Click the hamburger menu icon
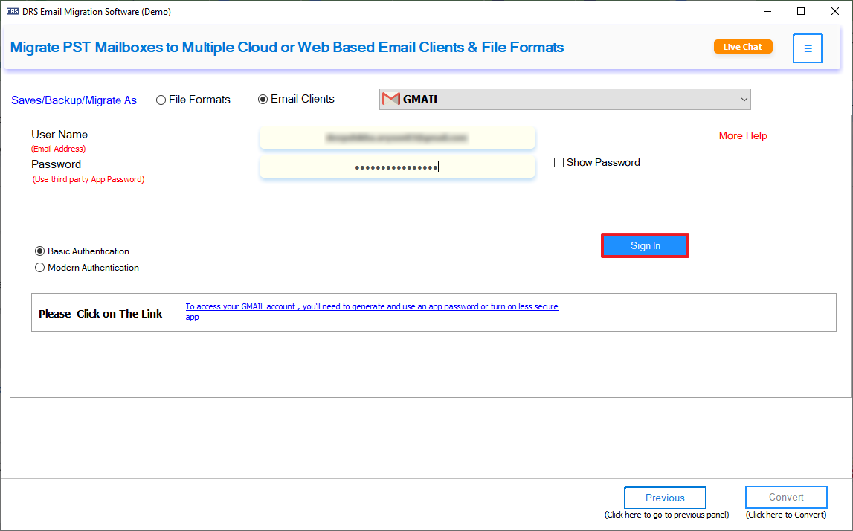The image size is (853, 531). coord(807,48)
